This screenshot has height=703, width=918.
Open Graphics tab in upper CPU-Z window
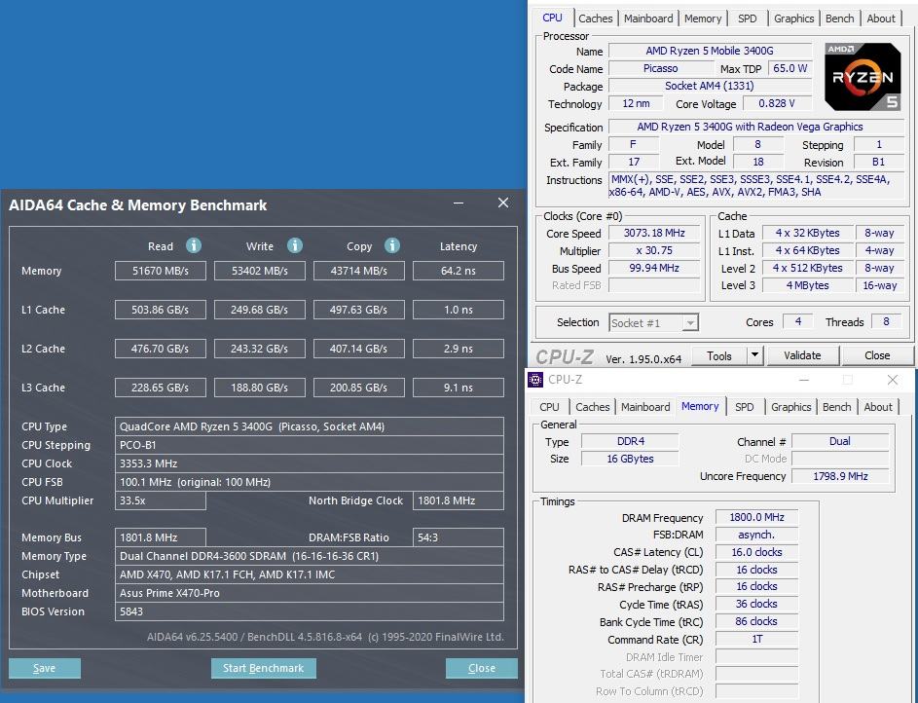[x=794, y=18]
